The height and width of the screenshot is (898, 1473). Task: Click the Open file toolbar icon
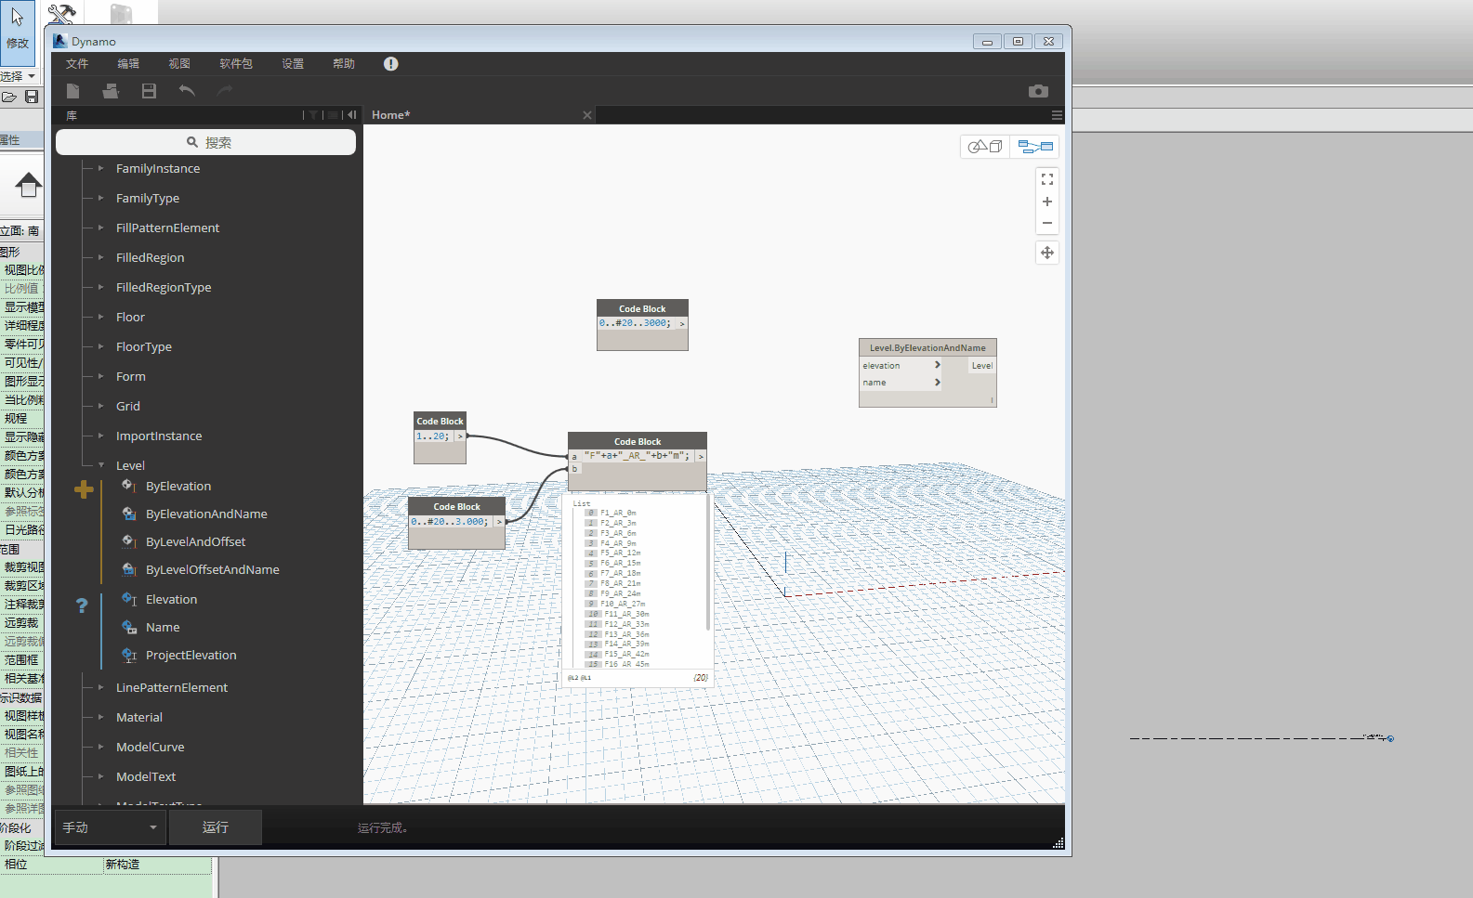[x=111, y=91]
